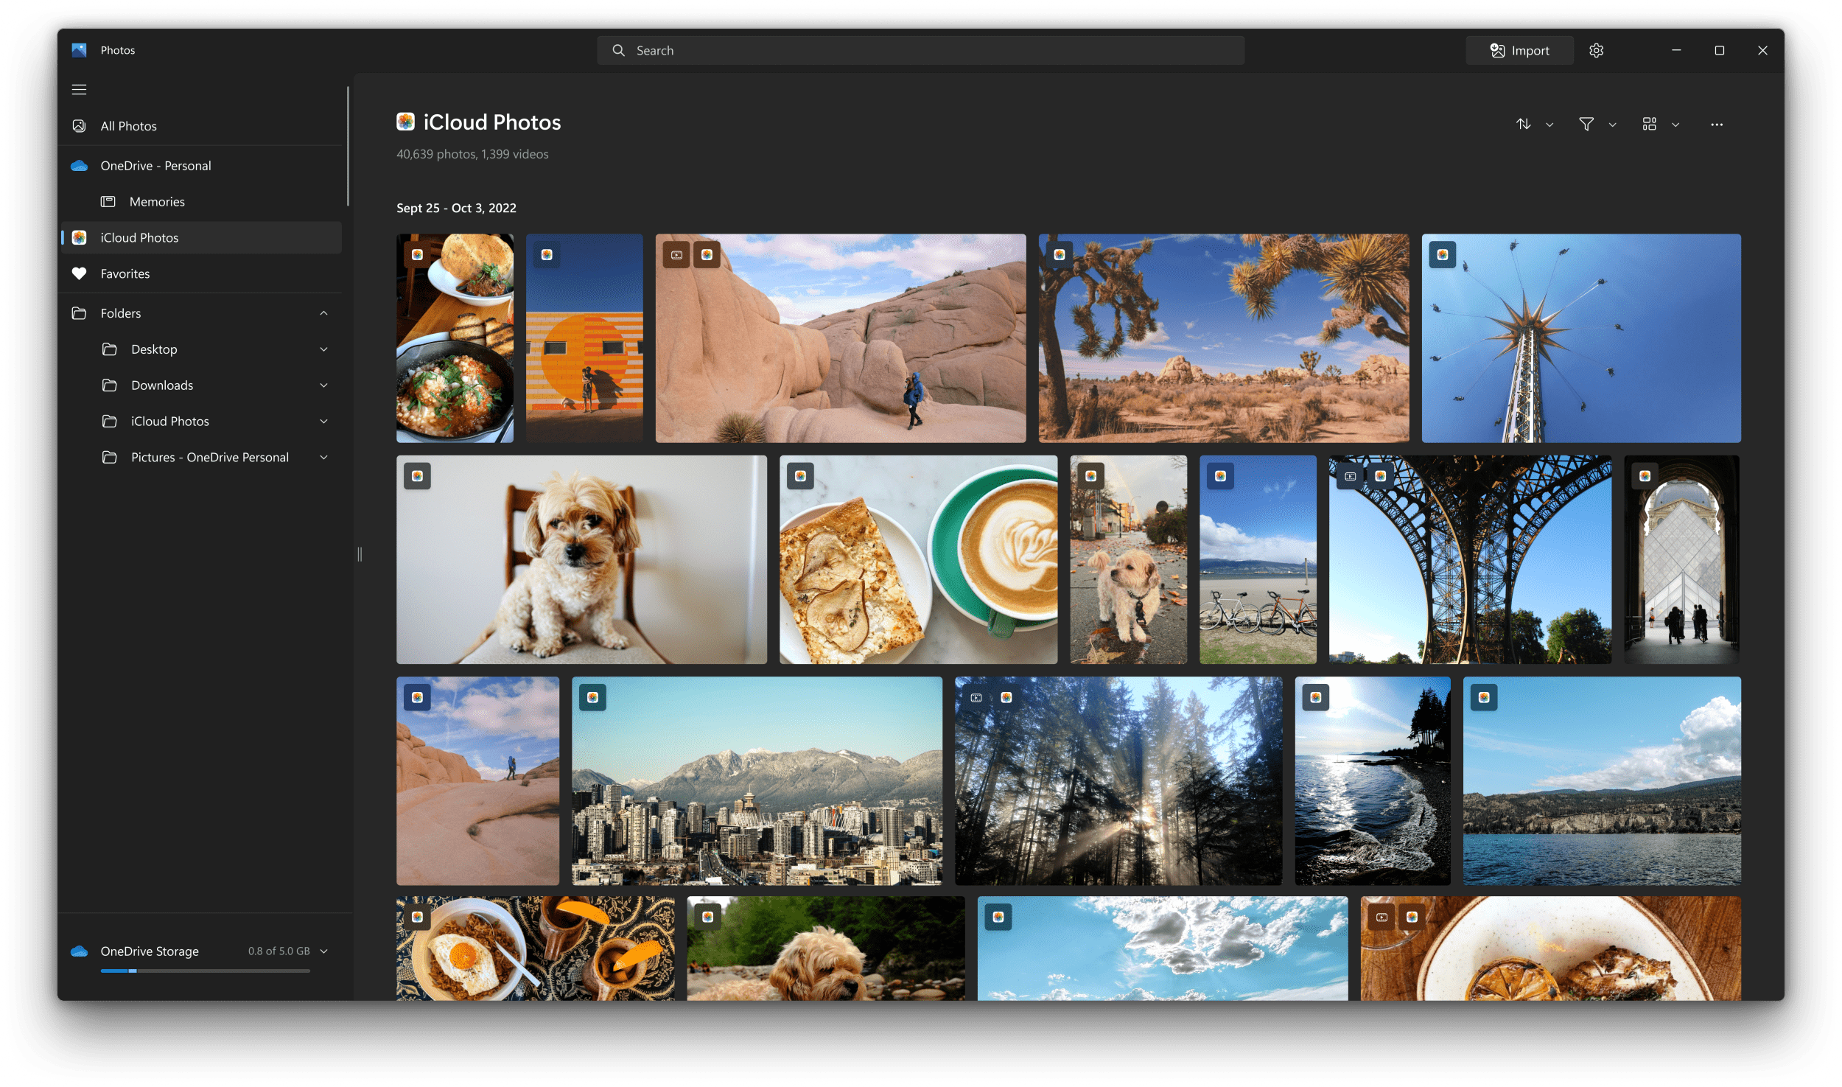Click the more options ellipsis icon
1842x1087 pixels.
(x=1715, y=125)
